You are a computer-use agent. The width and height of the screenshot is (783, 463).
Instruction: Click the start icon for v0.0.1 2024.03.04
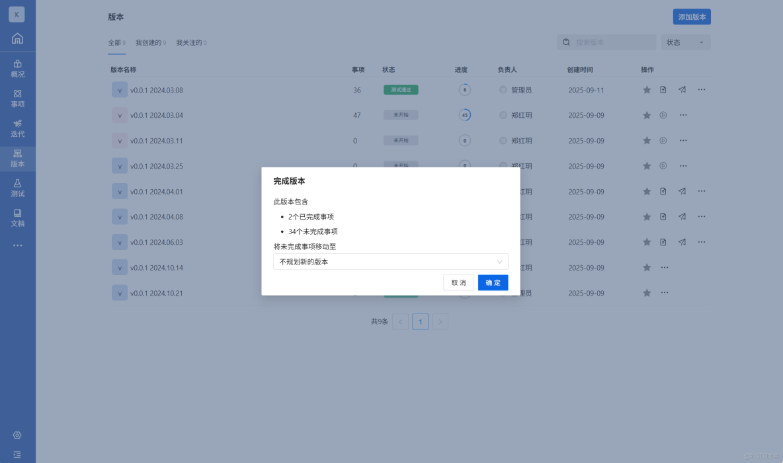663,114
